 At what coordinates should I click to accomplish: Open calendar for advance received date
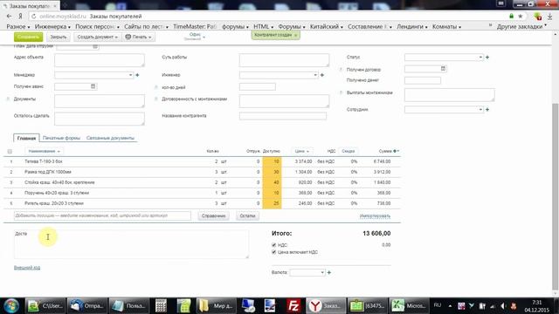click(93, 86)
